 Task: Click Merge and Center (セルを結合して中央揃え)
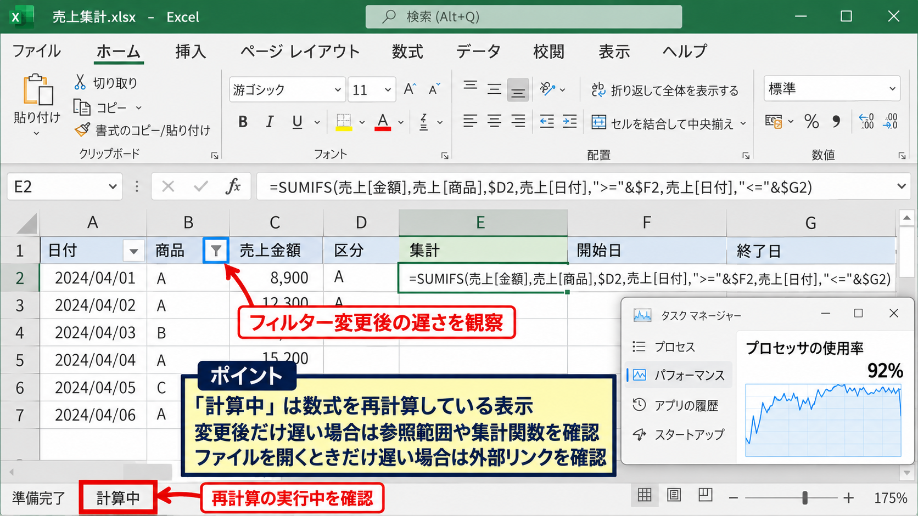pos(662,123)
